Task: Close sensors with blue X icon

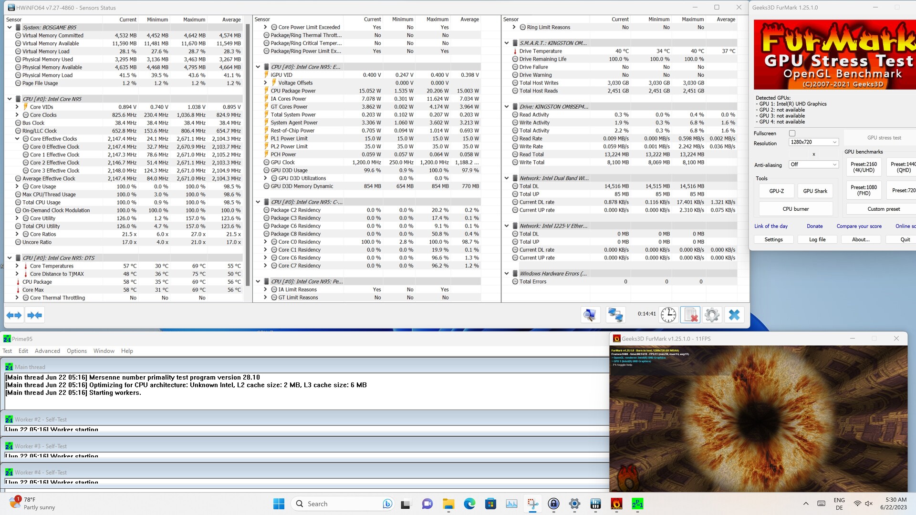Action: 734,315
